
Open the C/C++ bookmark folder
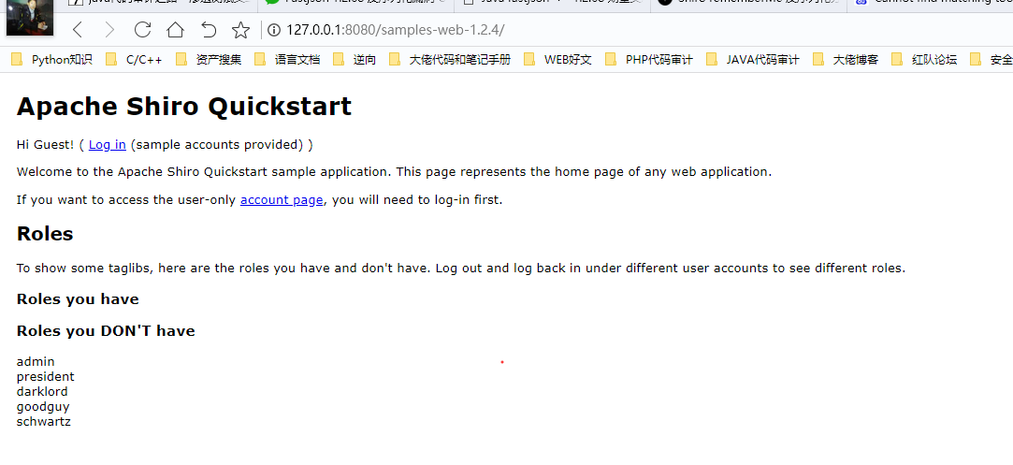[x=134, y=60]
